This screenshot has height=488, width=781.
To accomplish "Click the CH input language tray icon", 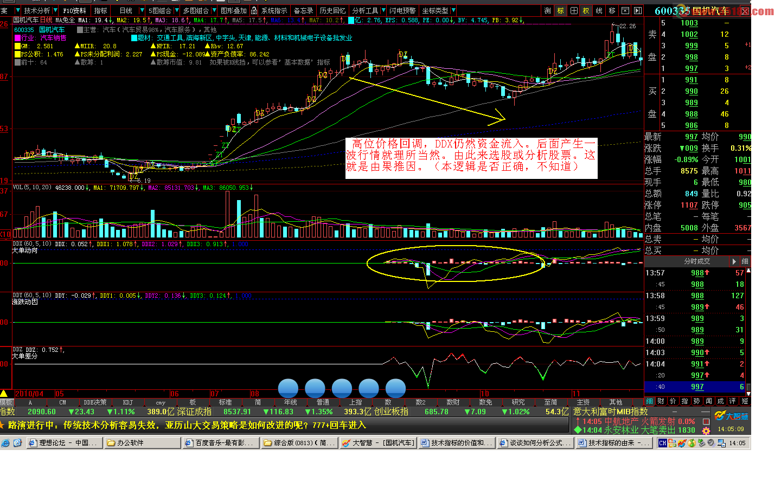I will tap(663, 443).
